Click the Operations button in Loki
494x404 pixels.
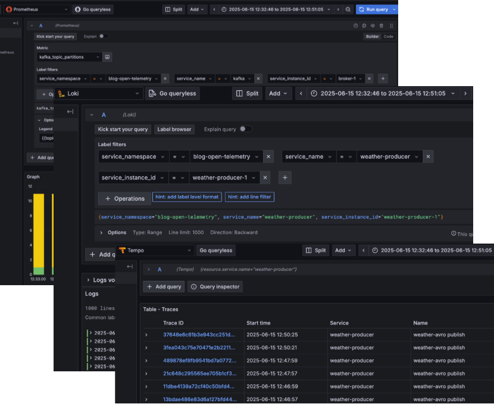click(125, 198)
